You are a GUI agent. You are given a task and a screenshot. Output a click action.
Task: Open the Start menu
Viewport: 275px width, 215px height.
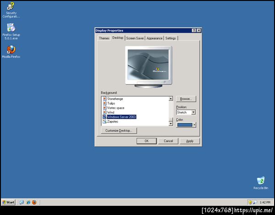[x=8, y=202]
